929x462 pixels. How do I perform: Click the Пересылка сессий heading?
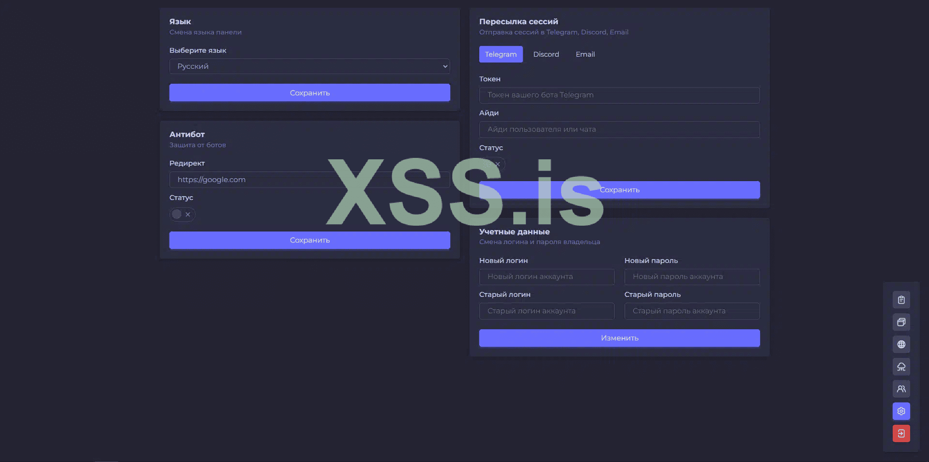[518, 22]
